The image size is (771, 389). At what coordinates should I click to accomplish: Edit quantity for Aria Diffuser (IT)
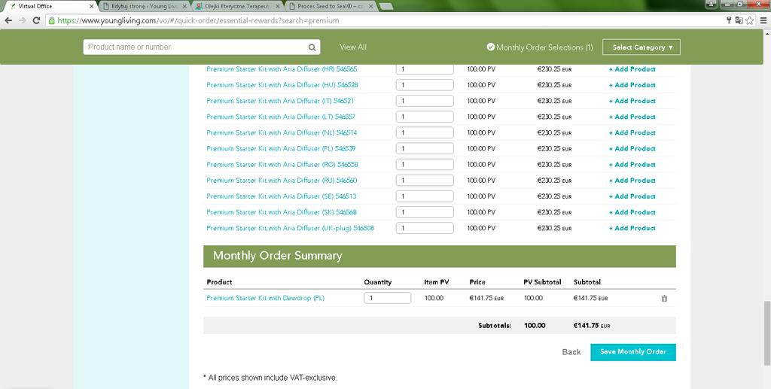(x=425, y=101)
